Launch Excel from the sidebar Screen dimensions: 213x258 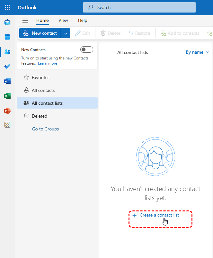(x=7, y=96)
